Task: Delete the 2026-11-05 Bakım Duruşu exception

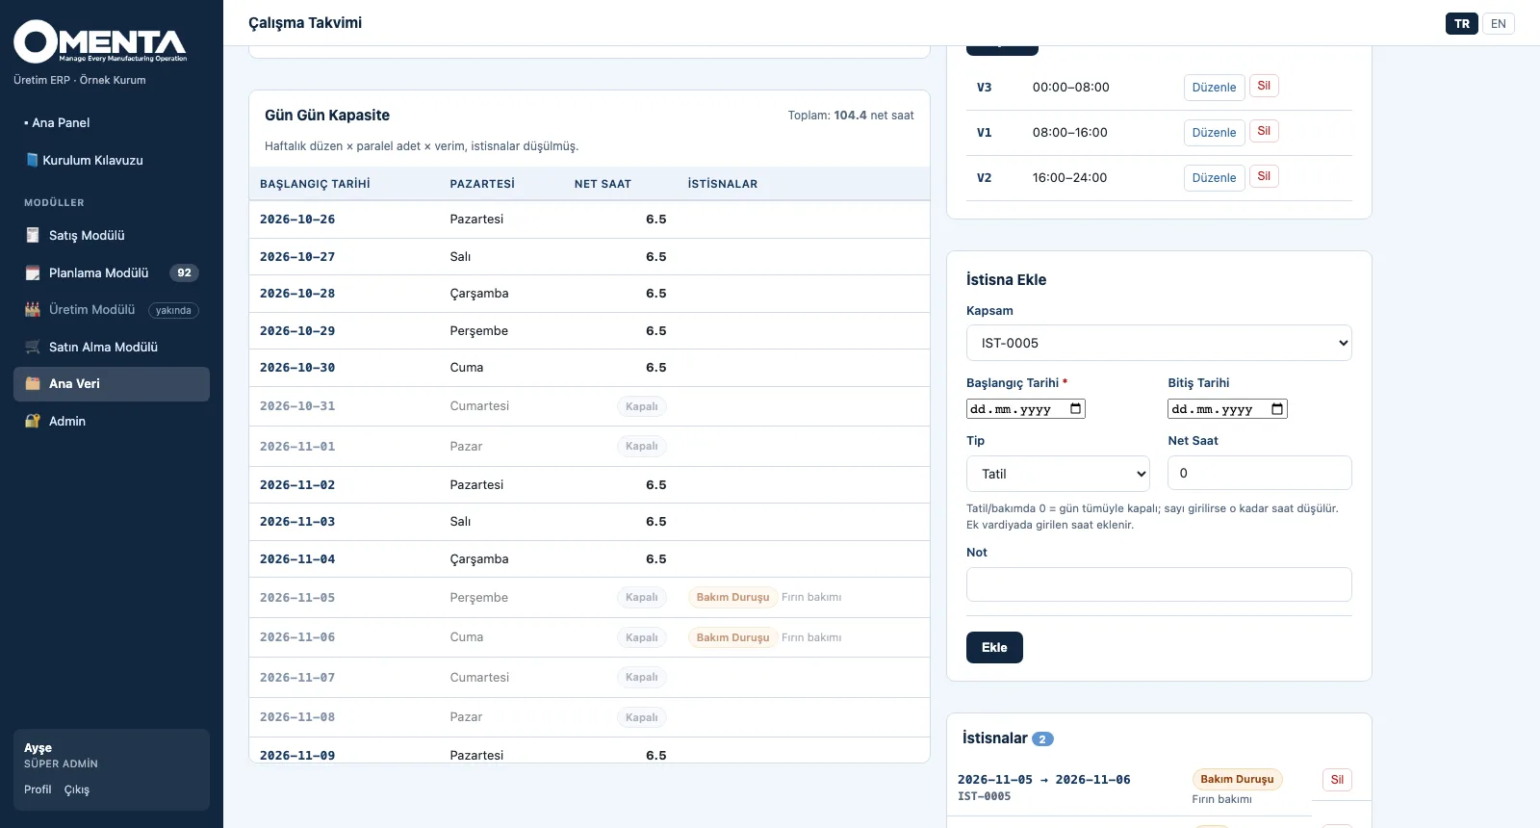Action: pos(1337,780)
